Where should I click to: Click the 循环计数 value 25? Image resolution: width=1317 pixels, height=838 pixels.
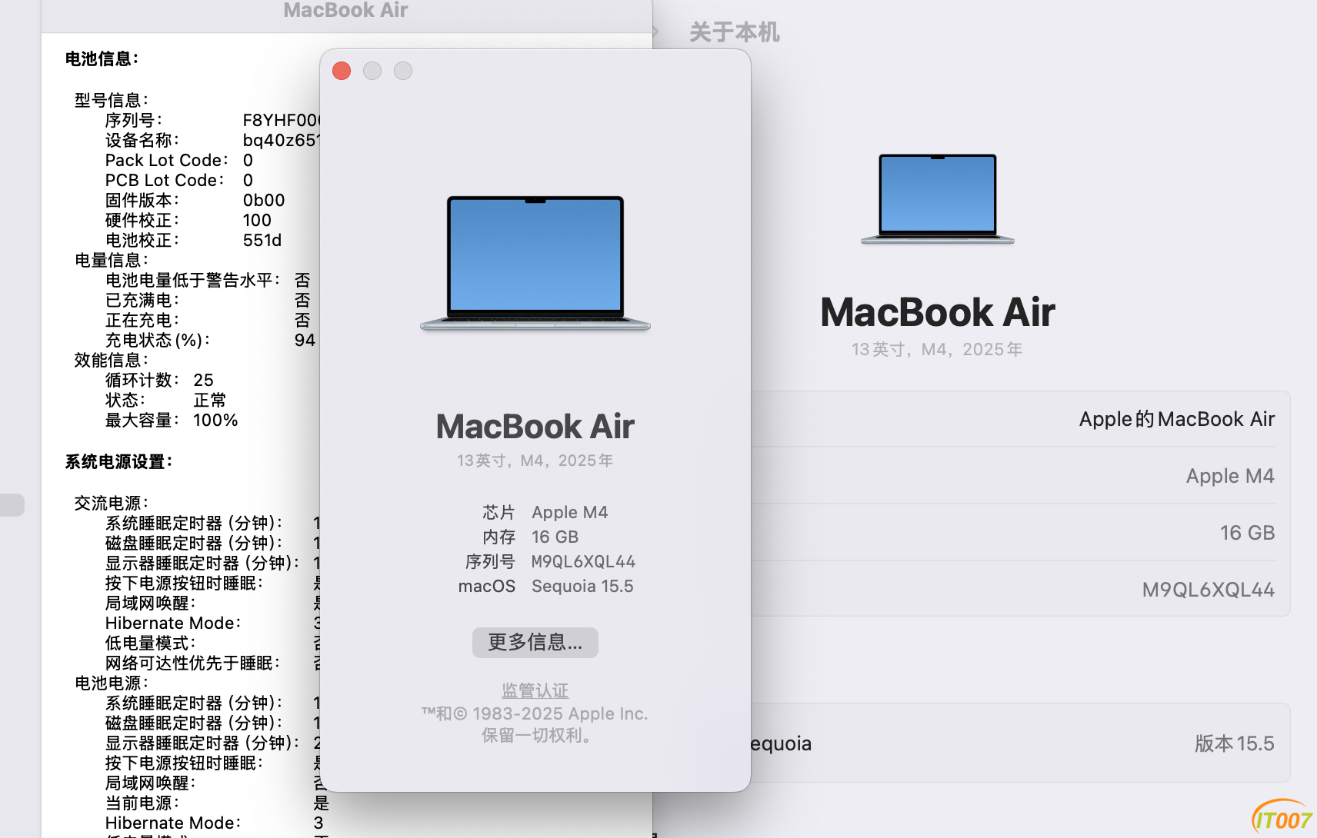click(x=204, y=381)
